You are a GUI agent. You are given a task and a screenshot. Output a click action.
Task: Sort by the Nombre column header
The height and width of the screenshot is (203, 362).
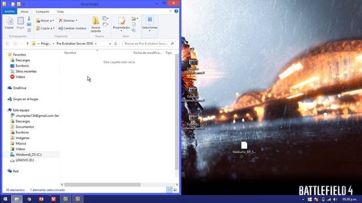70,52
